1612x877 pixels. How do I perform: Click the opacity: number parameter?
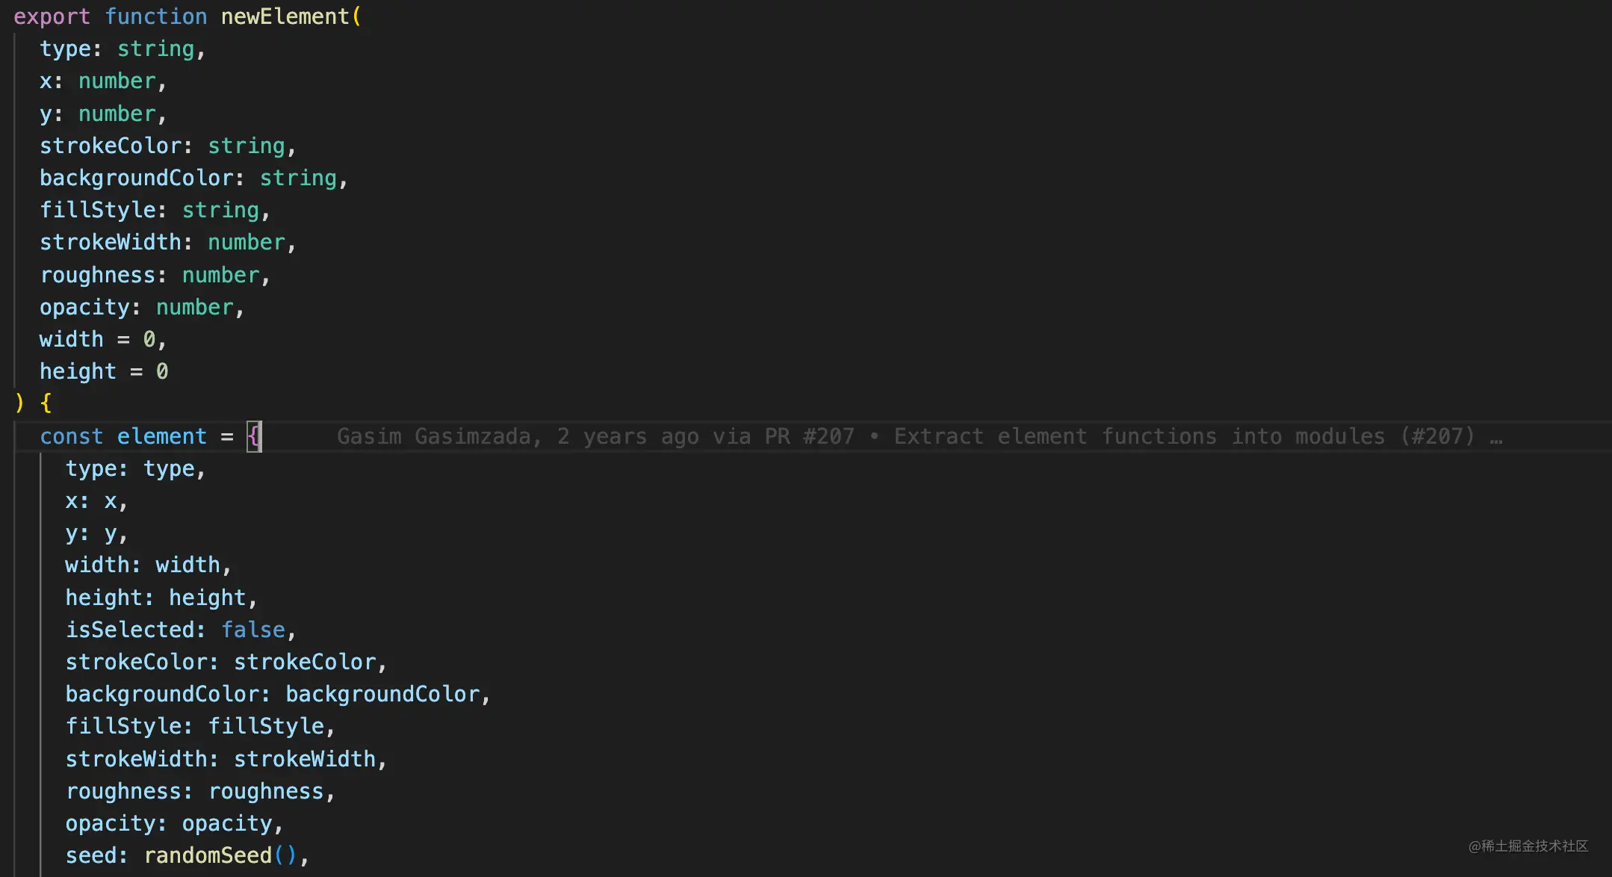[137, 307]
